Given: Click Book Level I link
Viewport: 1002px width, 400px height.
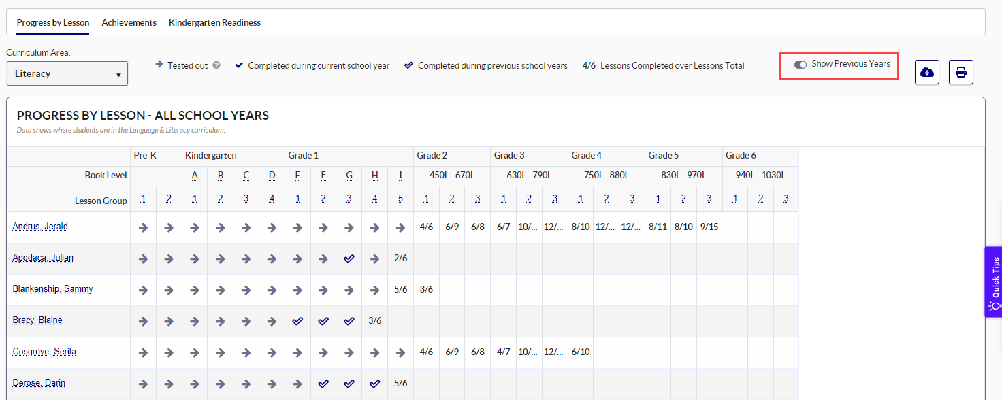Looking at the screenshot, I should [400, 176].
